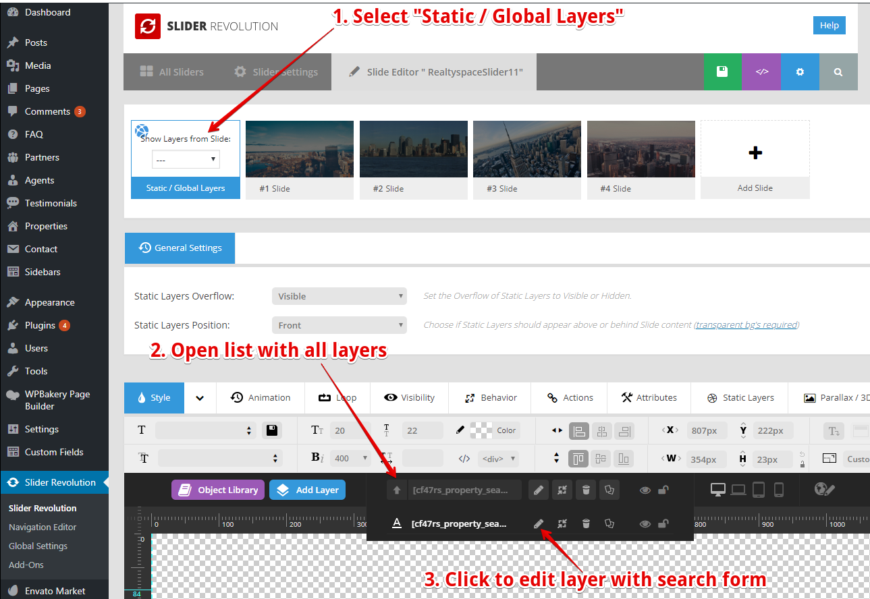Open the second-row style selector dropdown
870x599 pixels.
(x=219, y=459)
